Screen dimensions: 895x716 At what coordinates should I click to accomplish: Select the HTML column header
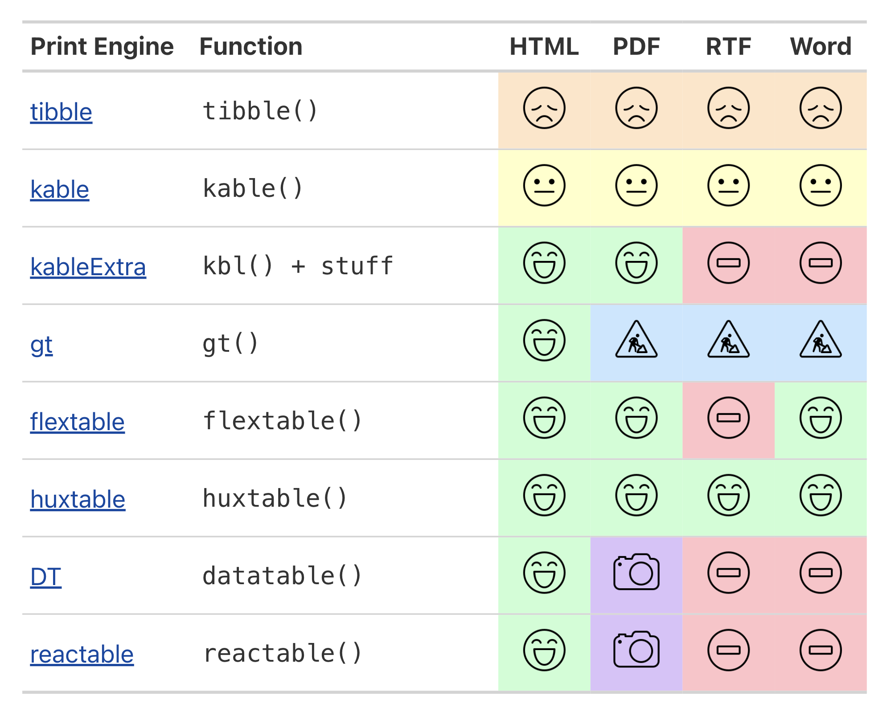[x=544, y=46]
